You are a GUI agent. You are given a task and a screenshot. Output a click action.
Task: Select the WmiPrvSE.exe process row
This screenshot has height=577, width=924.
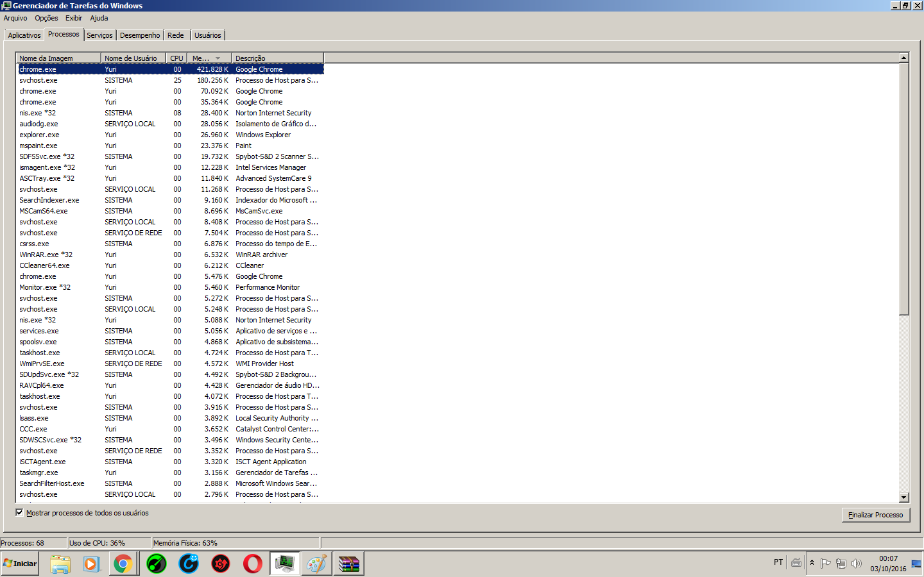[170, 364]
